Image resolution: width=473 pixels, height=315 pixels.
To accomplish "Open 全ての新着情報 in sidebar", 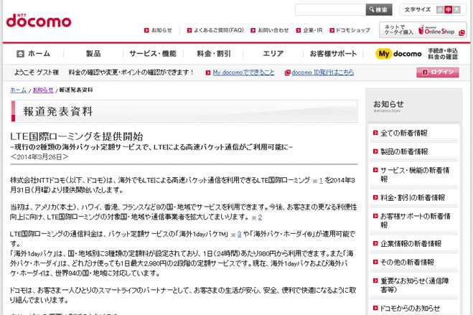I will 403,133.
